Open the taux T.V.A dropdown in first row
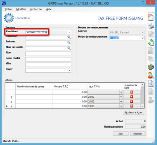157x145 pixels. [x=121, y=92]
